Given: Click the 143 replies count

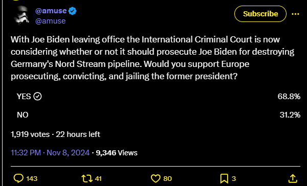Looking at the screenshot, I should click(32, 178).
